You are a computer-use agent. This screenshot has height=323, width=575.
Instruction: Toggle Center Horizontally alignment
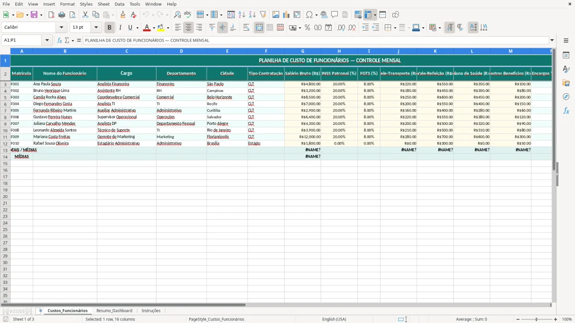click(x=189, y=28)
